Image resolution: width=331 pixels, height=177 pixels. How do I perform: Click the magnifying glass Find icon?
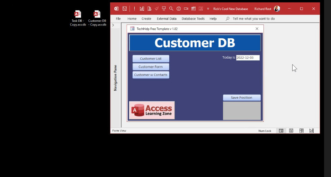171,9
